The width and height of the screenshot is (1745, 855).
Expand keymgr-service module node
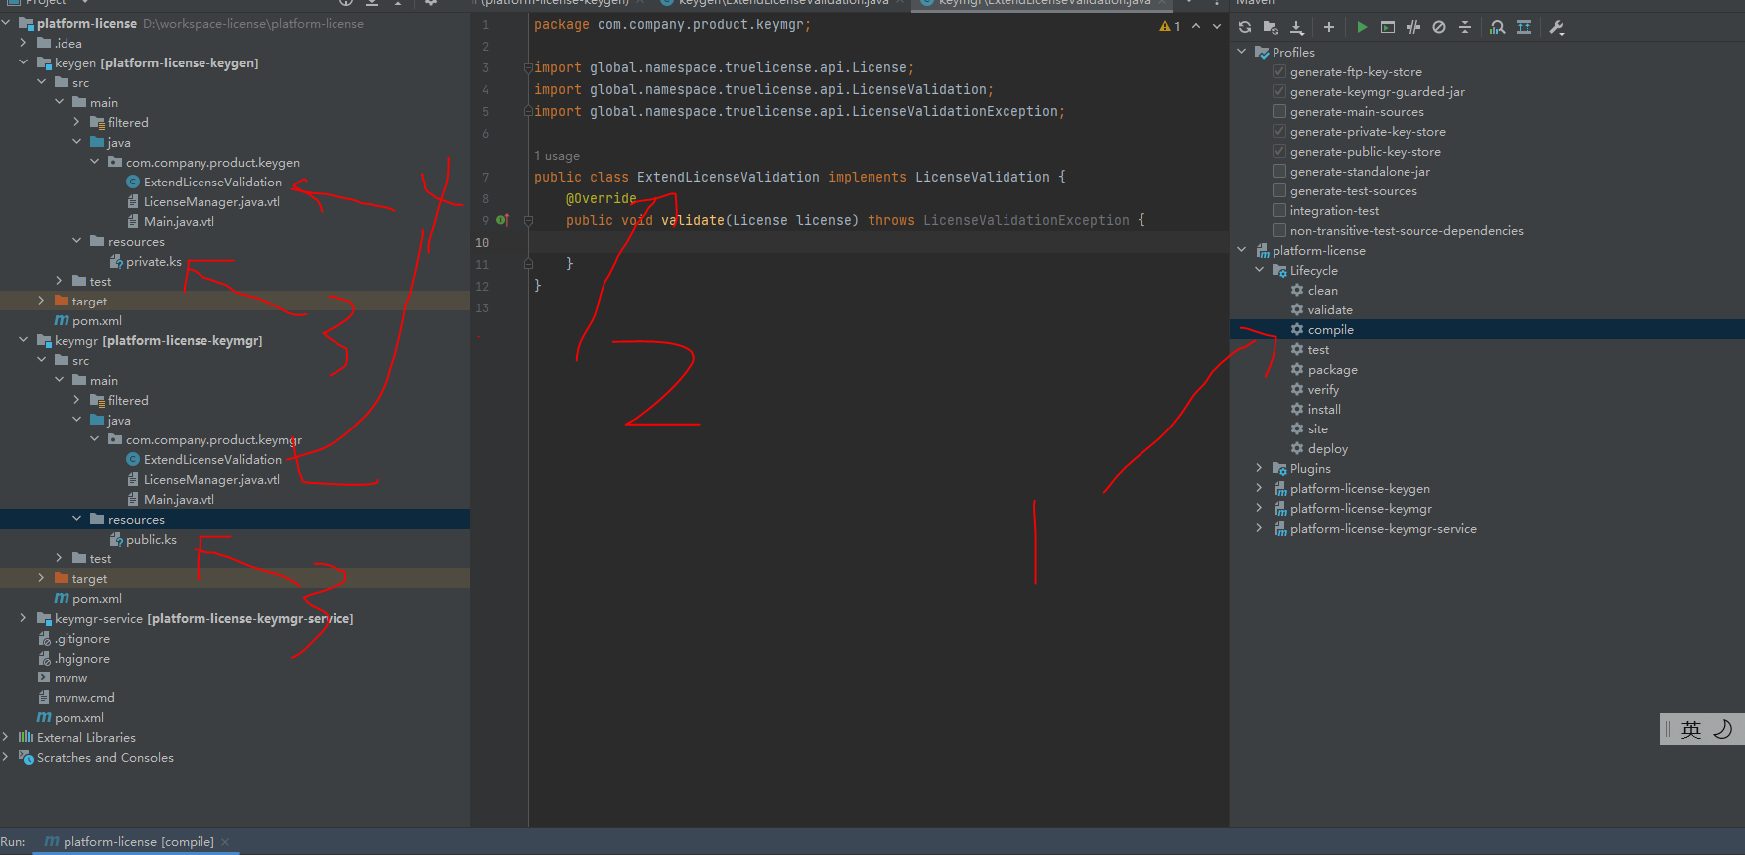point(23,618)
